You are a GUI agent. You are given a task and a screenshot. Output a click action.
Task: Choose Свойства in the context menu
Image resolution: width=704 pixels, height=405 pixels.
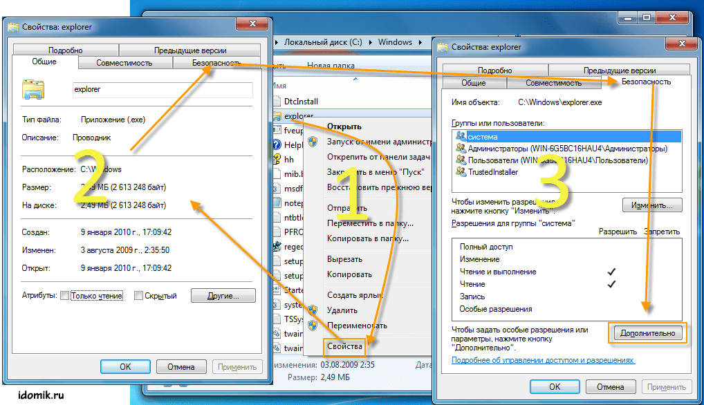(344, 346)
